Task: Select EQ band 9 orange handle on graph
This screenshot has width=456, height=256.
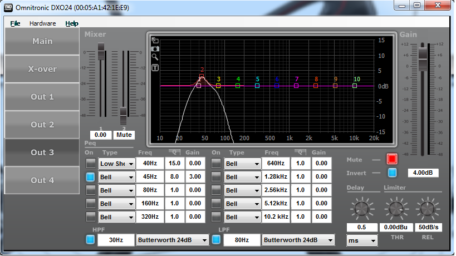Action: [335, 86]
